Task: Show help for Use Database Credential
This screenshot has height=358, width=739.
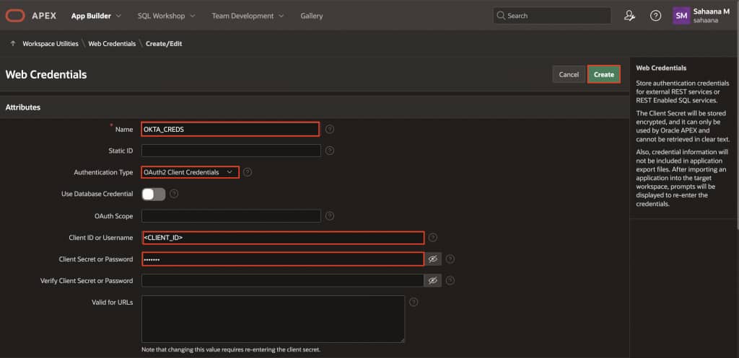Action: coord(174,193)
